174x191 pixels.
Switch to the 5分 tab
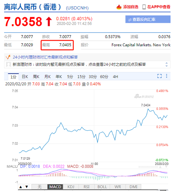point(70,77)
